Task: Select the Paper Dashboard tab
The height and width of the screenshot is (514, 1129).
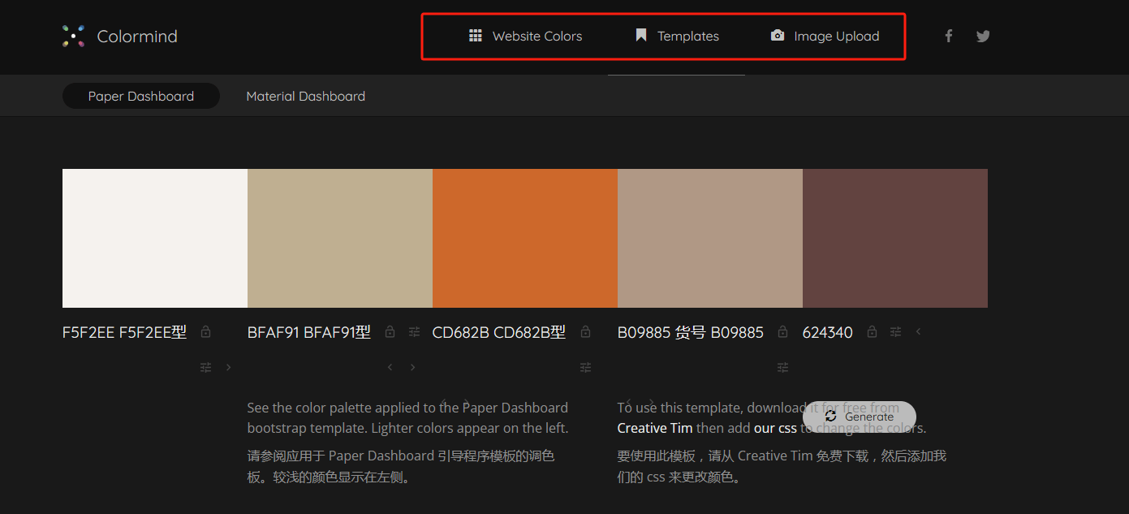Action: pos(140,96)
